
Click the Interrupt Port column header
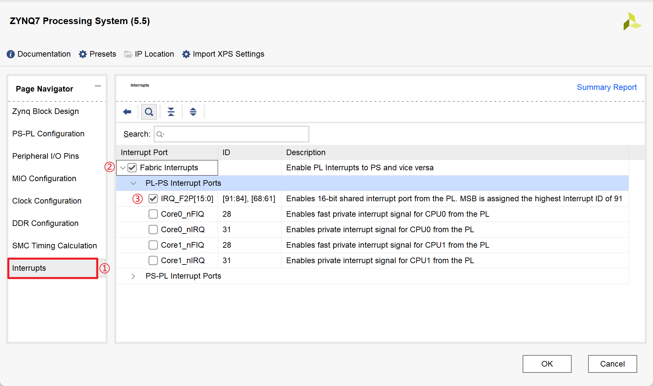pos(167,152)
